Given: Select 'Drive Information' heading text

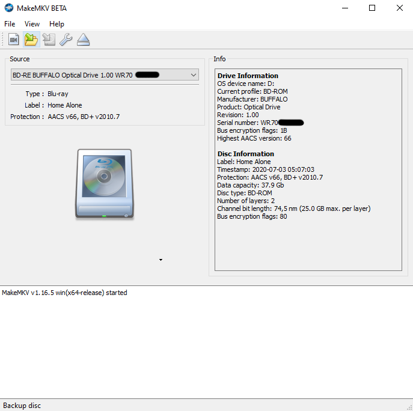Looking at the screenshot, I should pyautogui.click(x=248, y=76).
